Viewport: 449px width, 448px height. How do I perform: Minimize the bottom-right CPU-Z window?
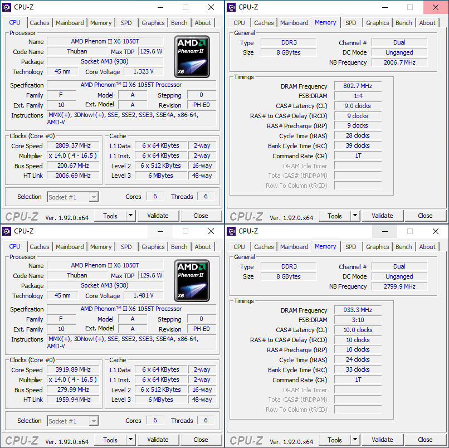pyautogui.click(x=384, y=231)
